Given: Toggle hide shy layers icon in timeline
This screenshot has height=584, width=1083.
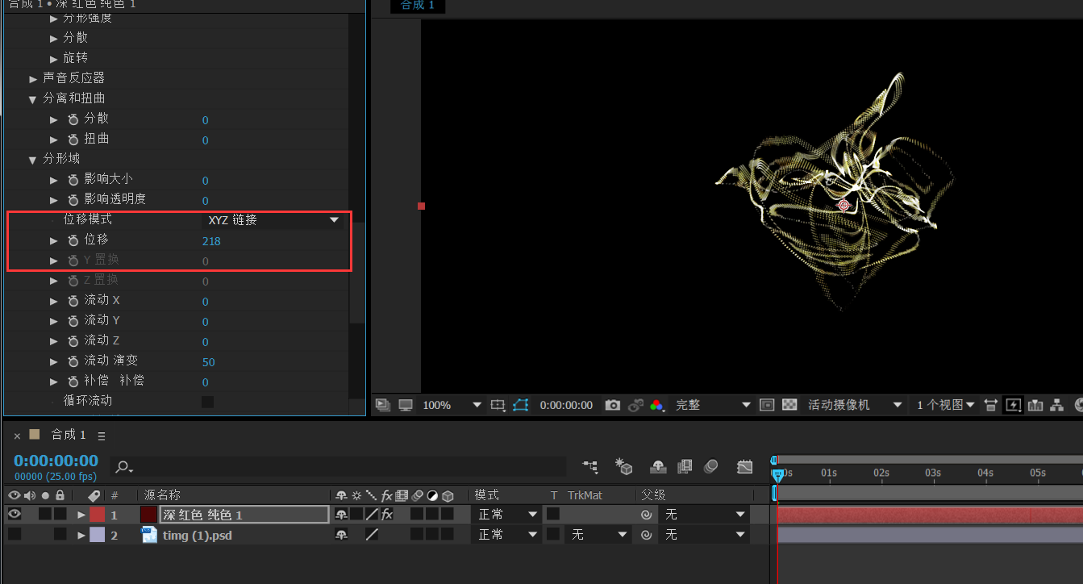Looking at the screenshot, I should pos(658,466).
